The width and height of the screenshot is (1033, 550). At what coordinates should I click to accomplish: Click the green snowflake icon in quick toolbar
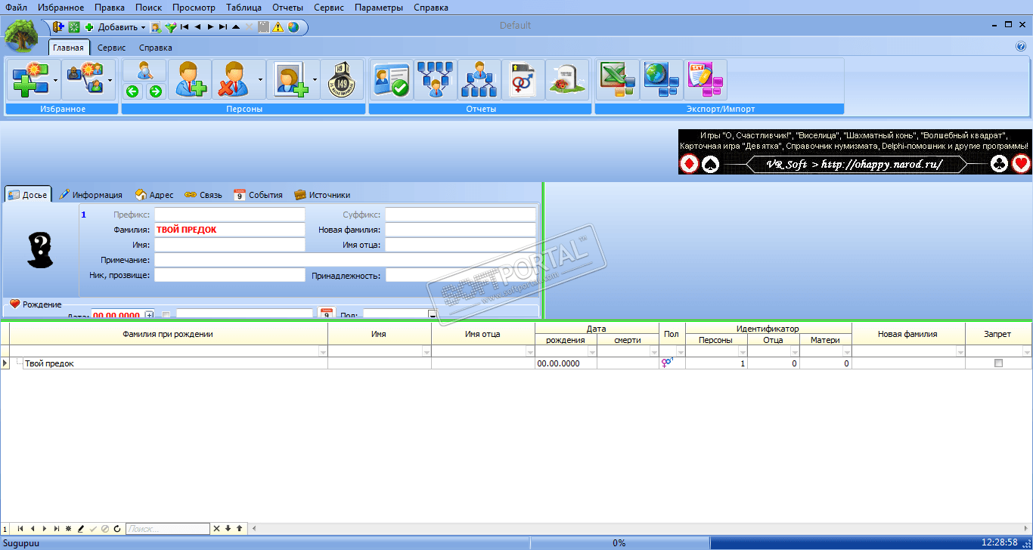click(74, 27)
